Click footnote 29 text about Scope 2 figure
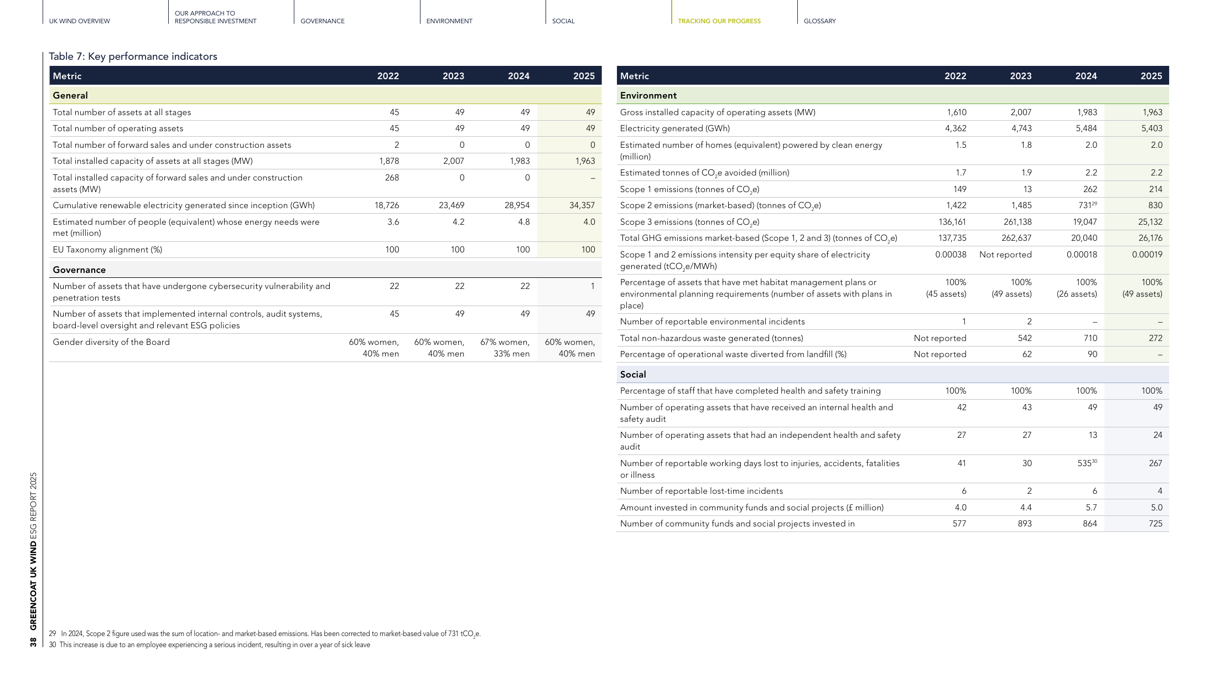This screenshot has height=687, width=1220. (x=265, y=634)
